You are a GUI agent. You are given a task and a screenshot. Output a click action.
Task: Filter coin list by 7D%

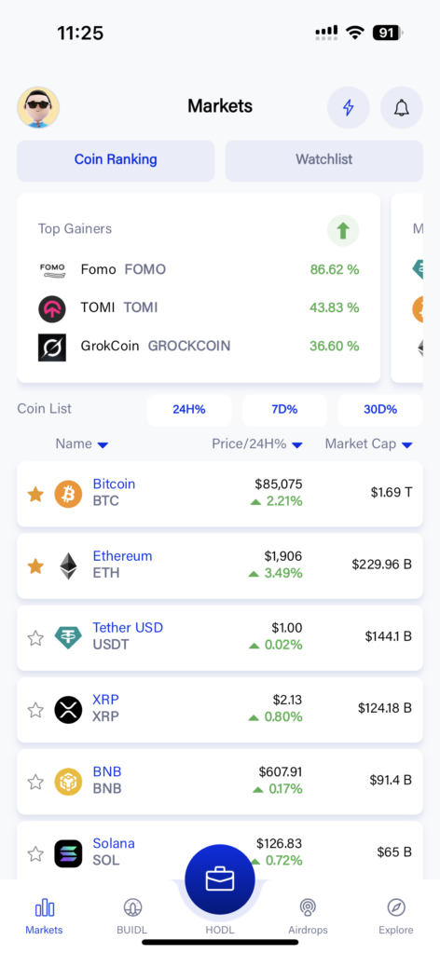(284, 410)
